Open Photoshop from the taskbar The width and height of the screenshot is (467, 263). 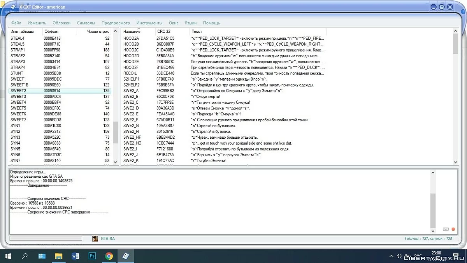pyautogui.click(x=92, y=256)
